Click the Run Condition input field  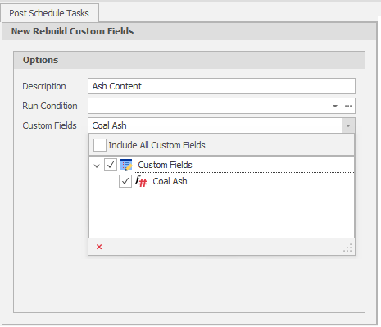pos(209,106)
